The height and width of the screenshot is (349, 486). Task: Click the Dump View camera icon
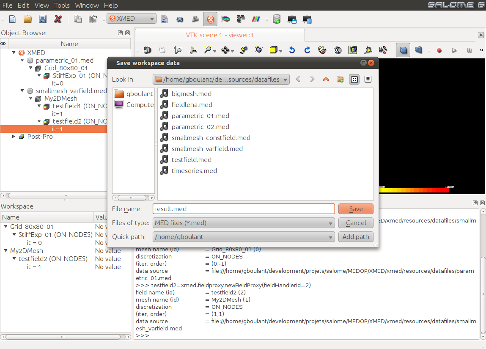tap(147, 50)
